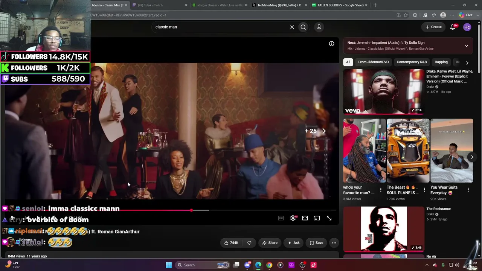The height and width of the screenshot is (271, 482).
Task: Select the Contemporary R&B filter chip
Action: 412,62
